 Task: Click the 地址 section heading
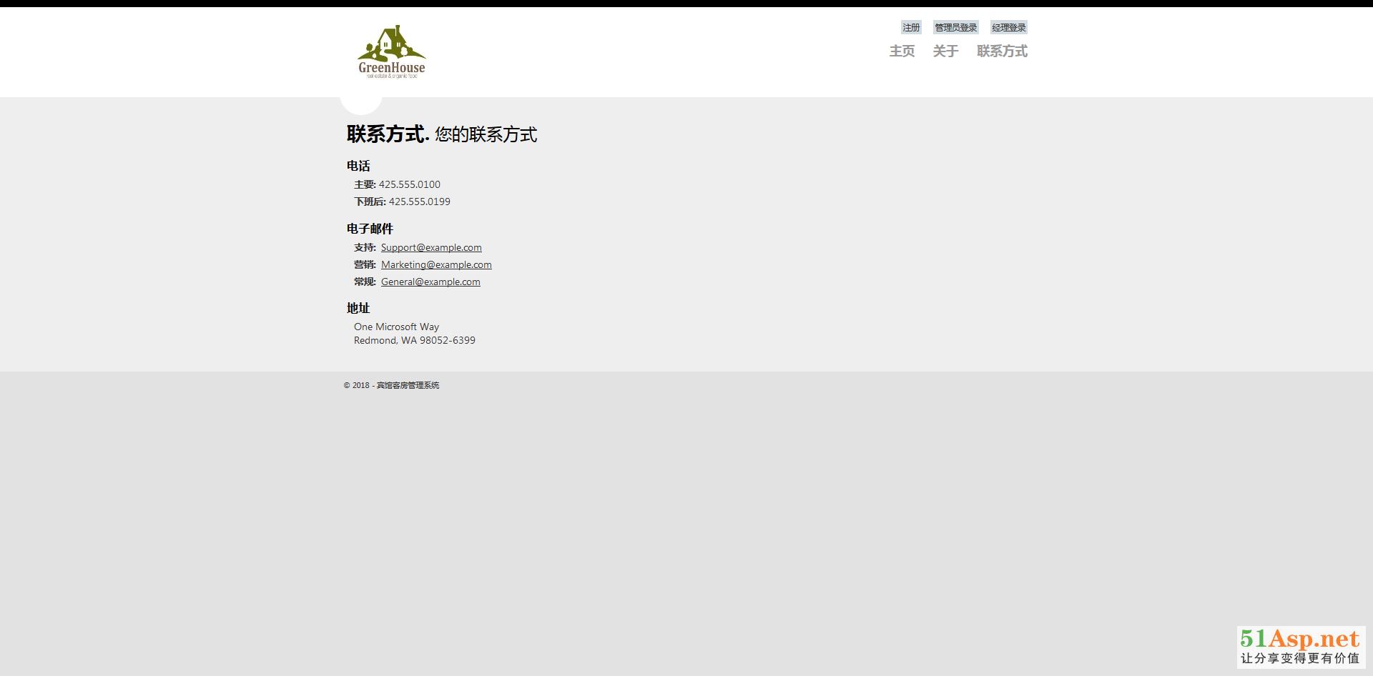(358, 309)
